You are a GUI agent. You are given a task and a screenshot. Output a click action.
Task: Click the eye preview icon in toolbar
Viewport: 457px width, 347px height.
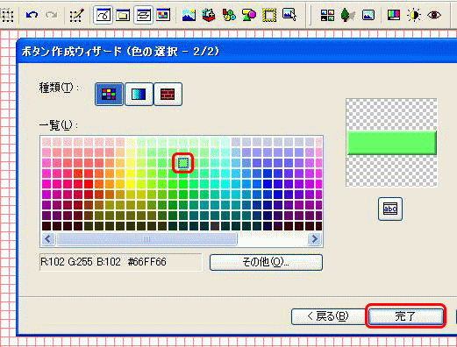(434, 15)
